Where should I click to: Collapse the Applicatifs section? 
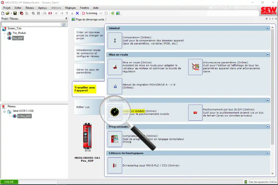(267, 100)
